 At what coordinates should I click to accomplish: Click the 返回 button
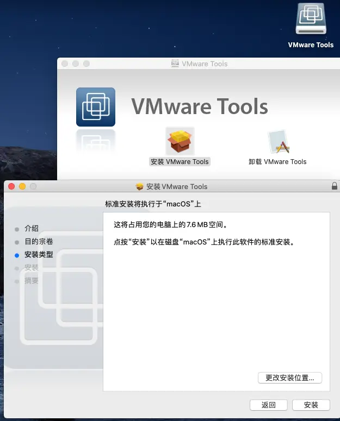[269, 405]
